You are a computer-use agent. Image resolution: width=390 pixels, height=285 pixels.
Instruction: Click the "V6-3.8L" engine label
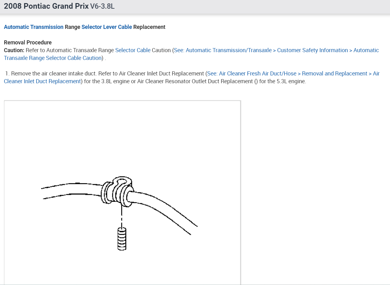point(102,6)
